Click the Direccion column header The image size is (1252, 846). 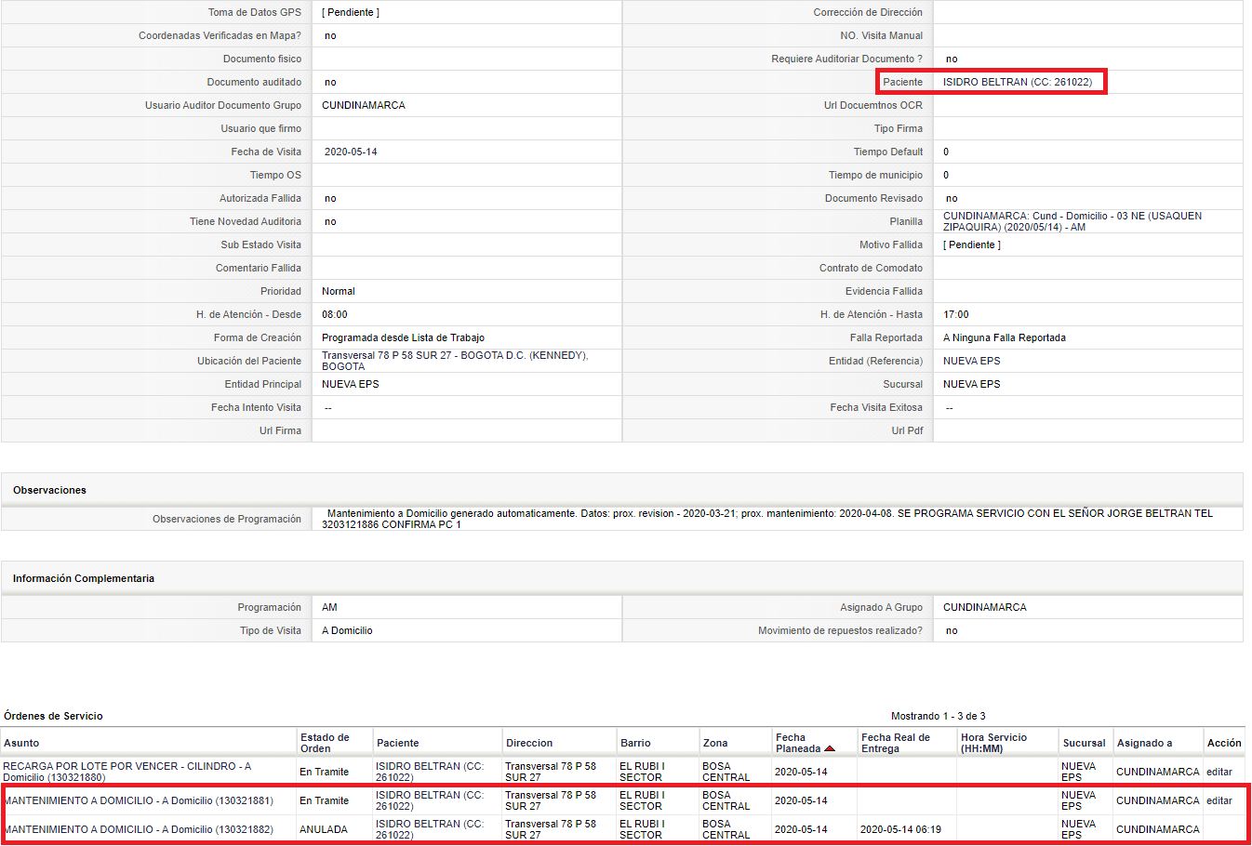(x=529, y=743)
